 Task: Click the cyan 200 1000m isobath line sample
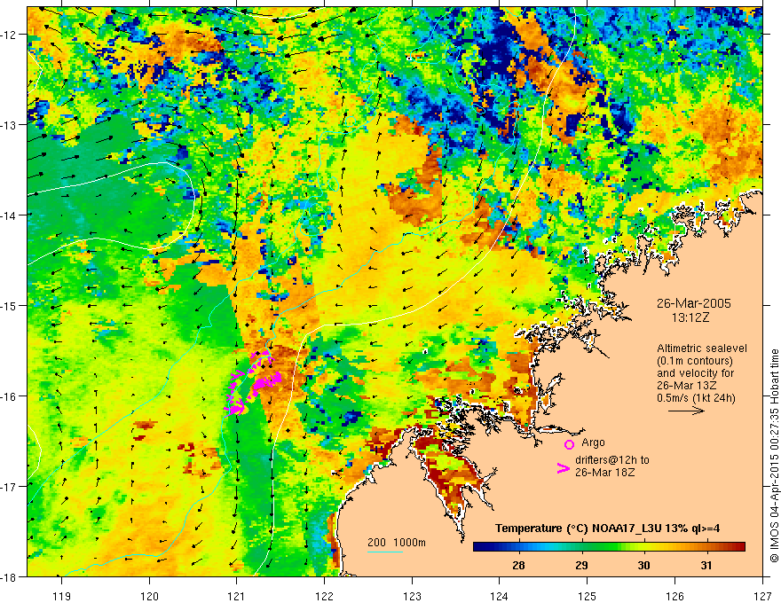click(384, 552)
